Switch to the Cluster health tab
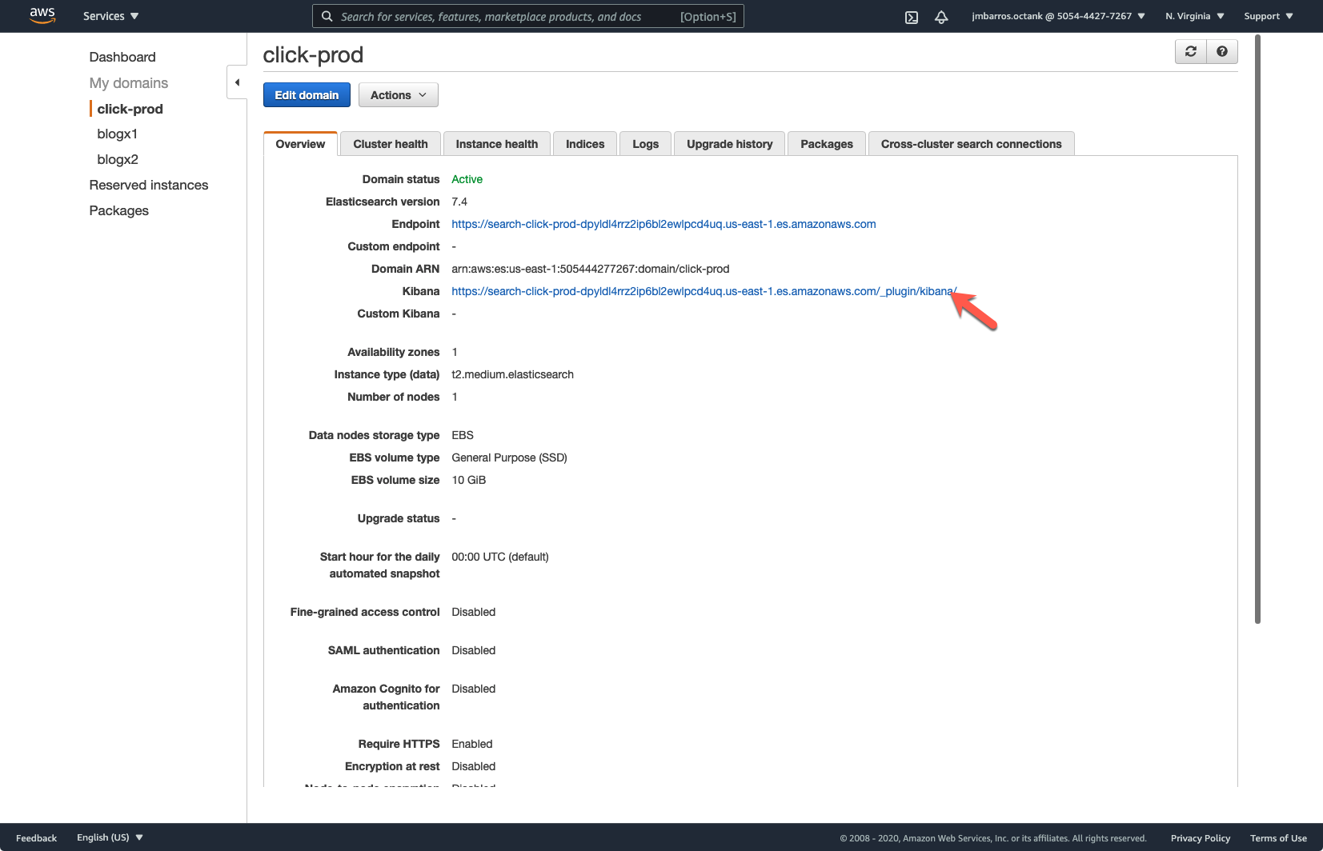This screenshot has height=851, width=1323. pos(391,144)
